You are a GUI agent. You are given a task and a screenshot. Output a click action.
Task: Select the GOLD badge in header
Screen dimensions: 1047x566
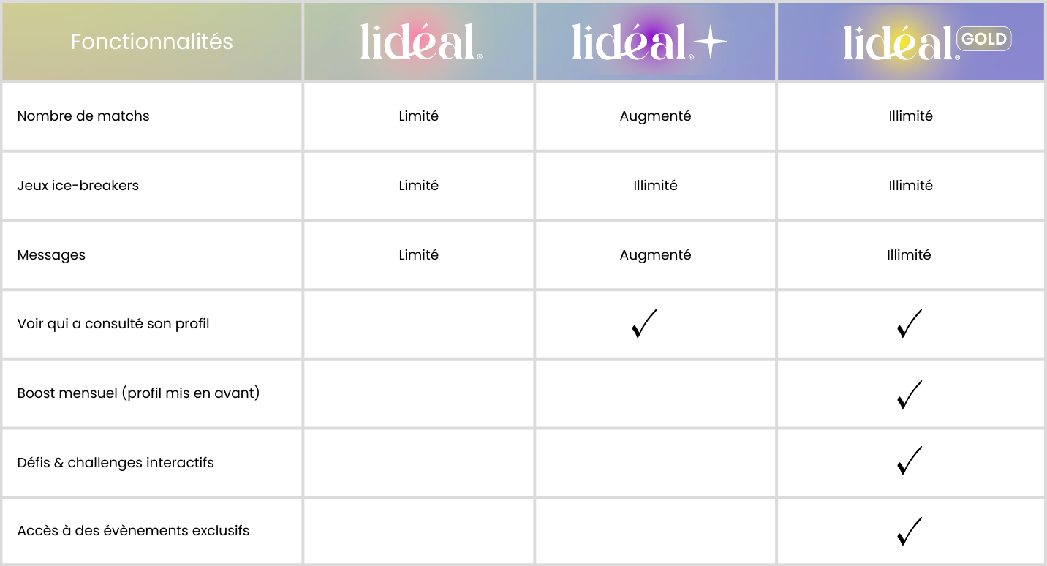pos(984,39)
